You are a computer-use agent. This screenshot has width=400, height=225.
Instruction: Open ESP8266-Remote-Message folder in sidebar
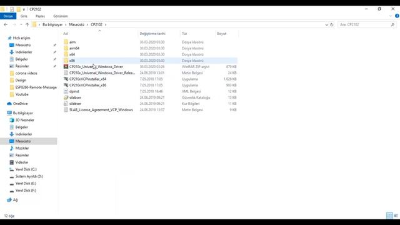click(x=36, y=87)
